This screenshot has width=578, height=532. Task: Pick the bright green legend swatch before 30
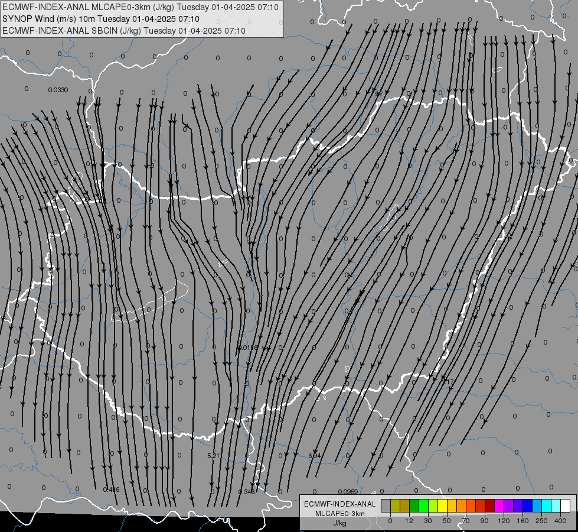point(423,505)
